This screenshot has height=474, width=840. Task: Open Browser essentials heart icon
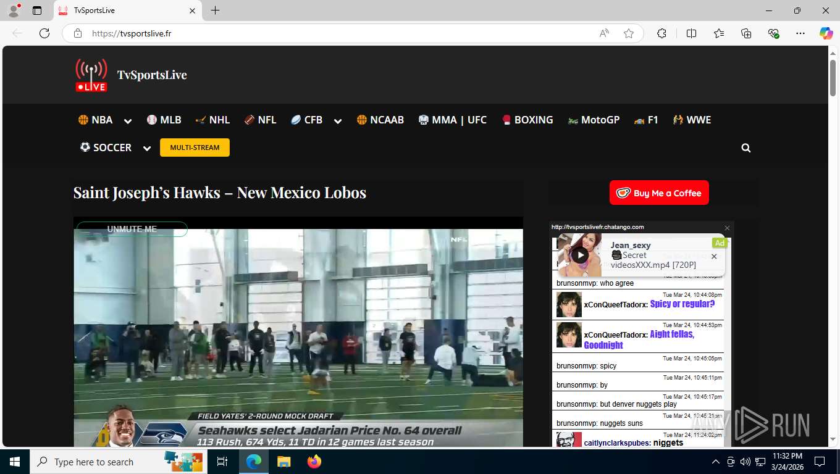pyautogui.click(x=773, y=33)
